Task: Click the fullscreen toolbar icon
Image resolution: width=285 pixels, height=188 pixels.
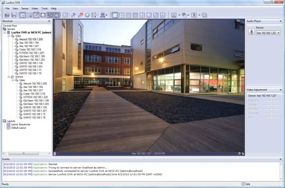Action: click(x=65, y=15)
